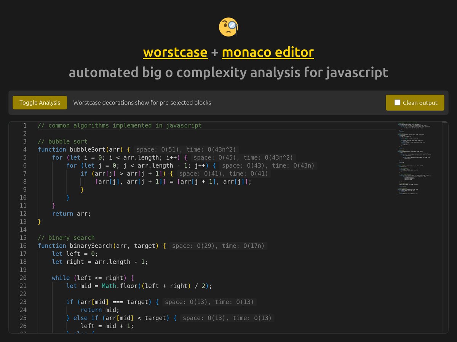Open the worstcase link
Image resolution: width=457 pixels, height=342 pixels.
(175, 52)
